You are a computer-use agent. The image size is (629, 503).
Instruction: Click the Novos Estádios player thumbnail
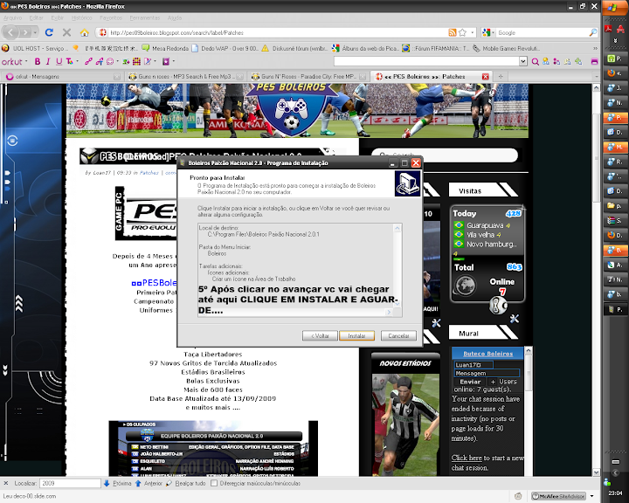(x=405, y=424)
